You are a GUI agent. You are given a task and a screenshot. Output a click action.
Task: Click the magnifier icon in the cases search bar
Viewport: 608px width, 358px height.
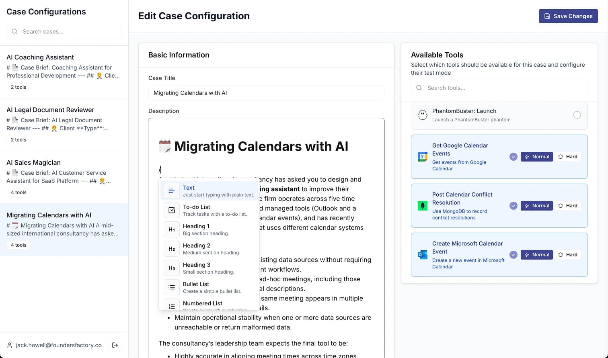14,31
